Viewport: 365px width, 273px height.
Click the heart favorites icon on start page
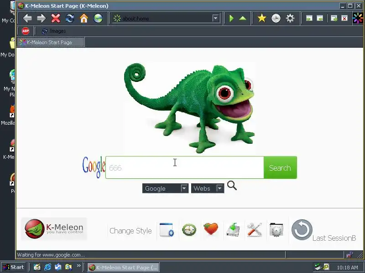pos(211,229)
